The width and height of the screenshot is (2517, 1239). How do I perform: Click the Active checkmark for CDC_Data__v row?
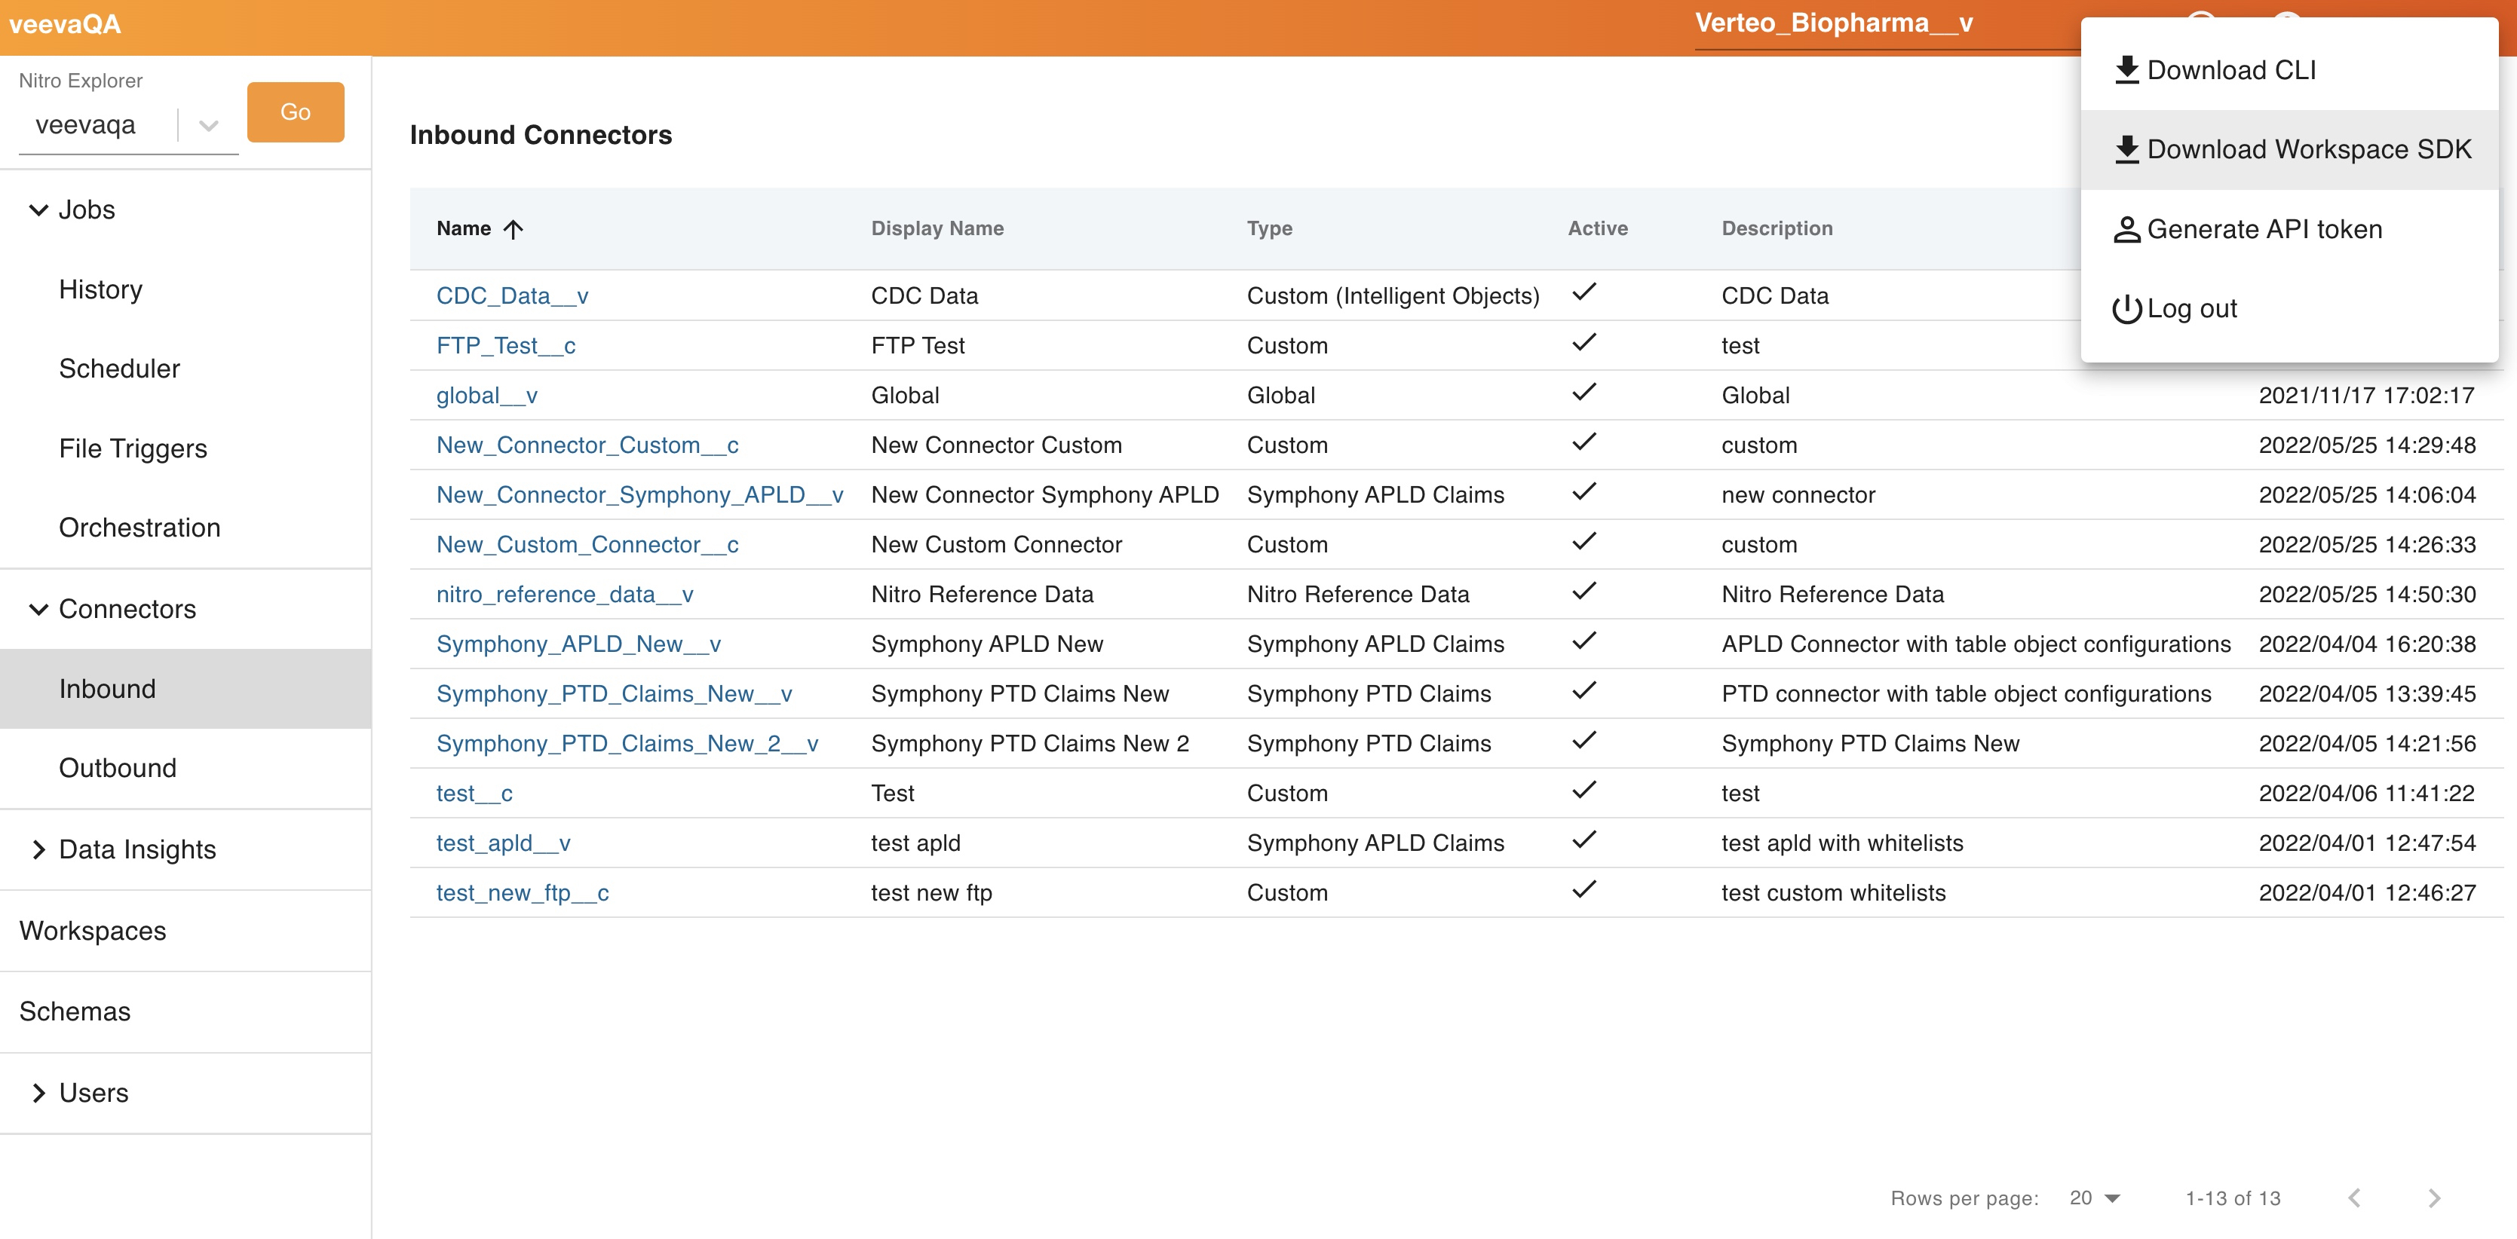[1584, 292]
